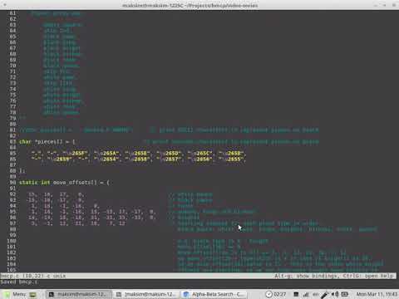Click the '\u265F' string on line 85
Viewport: 399px width, 299px height.
[75, 153]
